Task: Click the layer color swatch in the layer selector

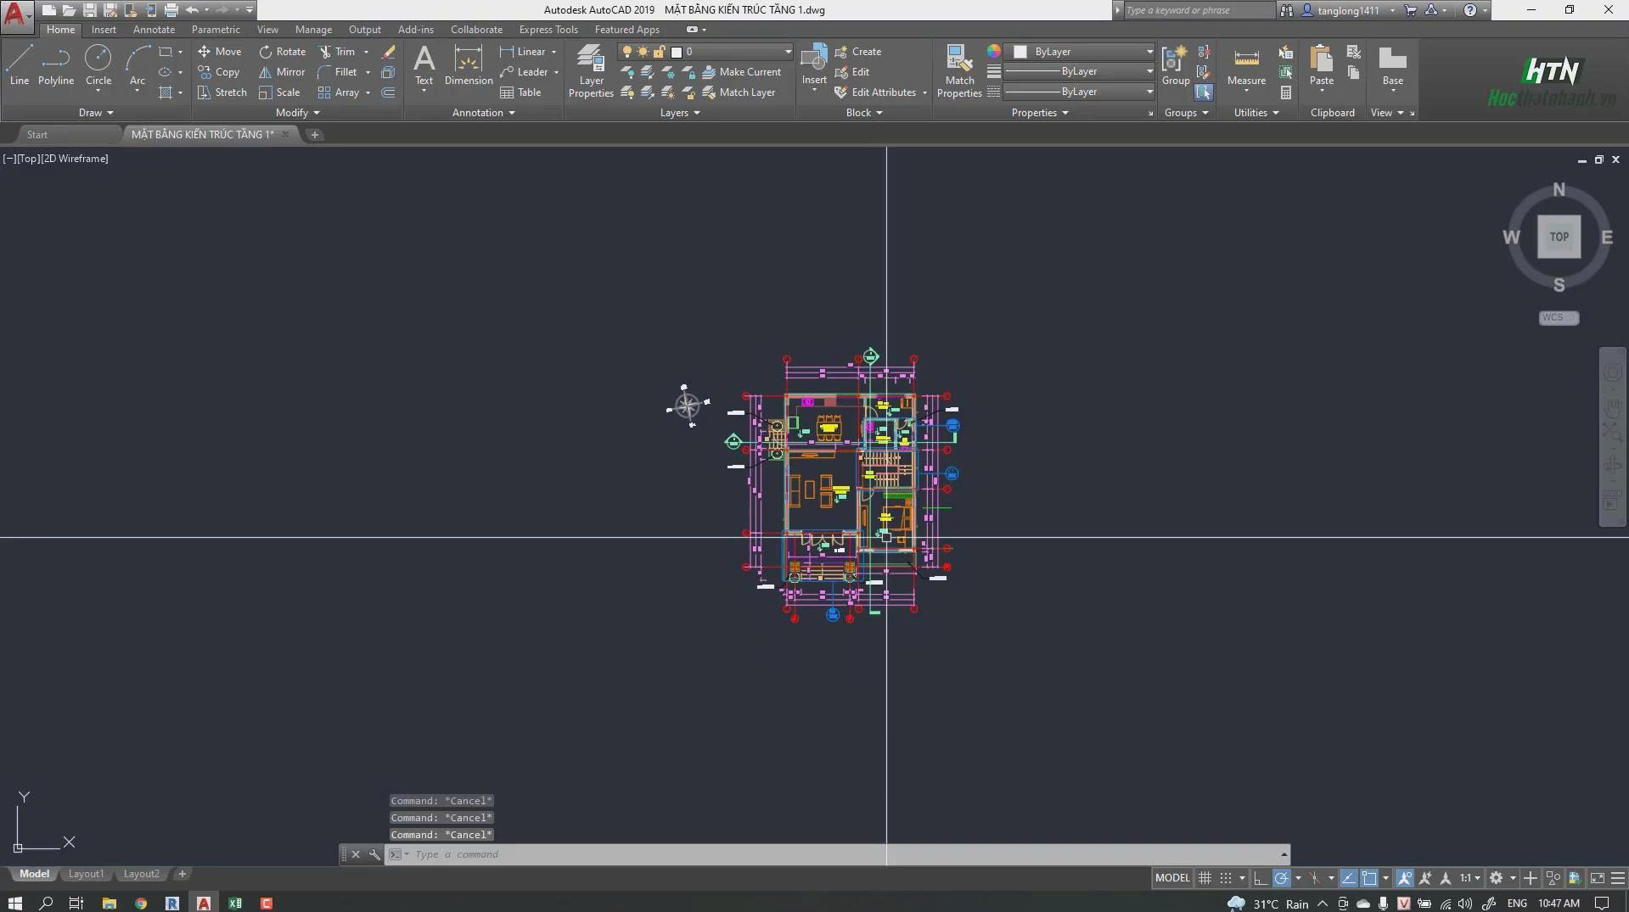Action: click(677, 52)
